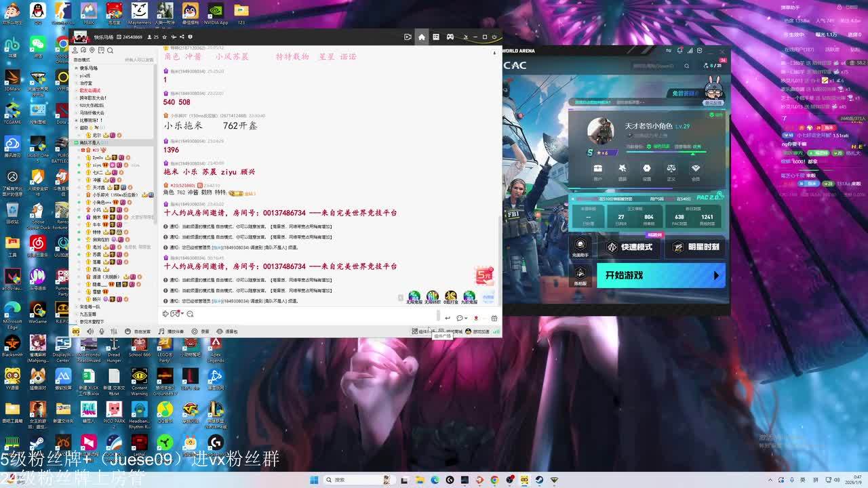Open the audio mixer settings icon
868x488 pixels.
click(x=114, y=331)
